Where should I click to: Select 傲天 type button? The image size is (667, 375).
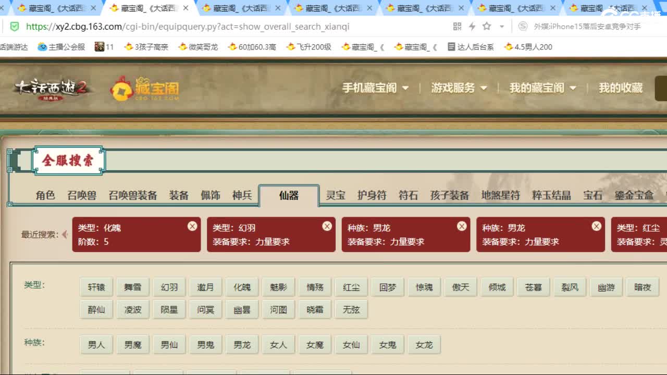[461, 287]
